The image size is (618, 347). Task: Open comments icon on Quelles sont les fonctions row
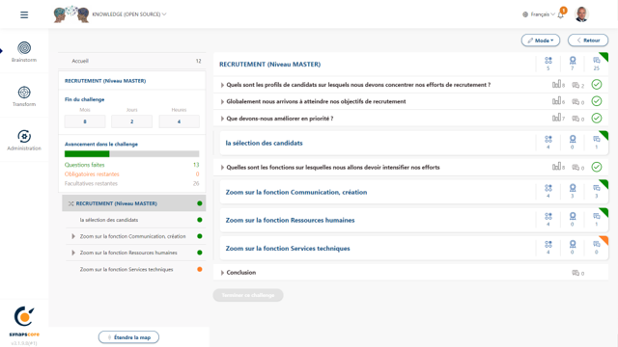click(576, 168)
